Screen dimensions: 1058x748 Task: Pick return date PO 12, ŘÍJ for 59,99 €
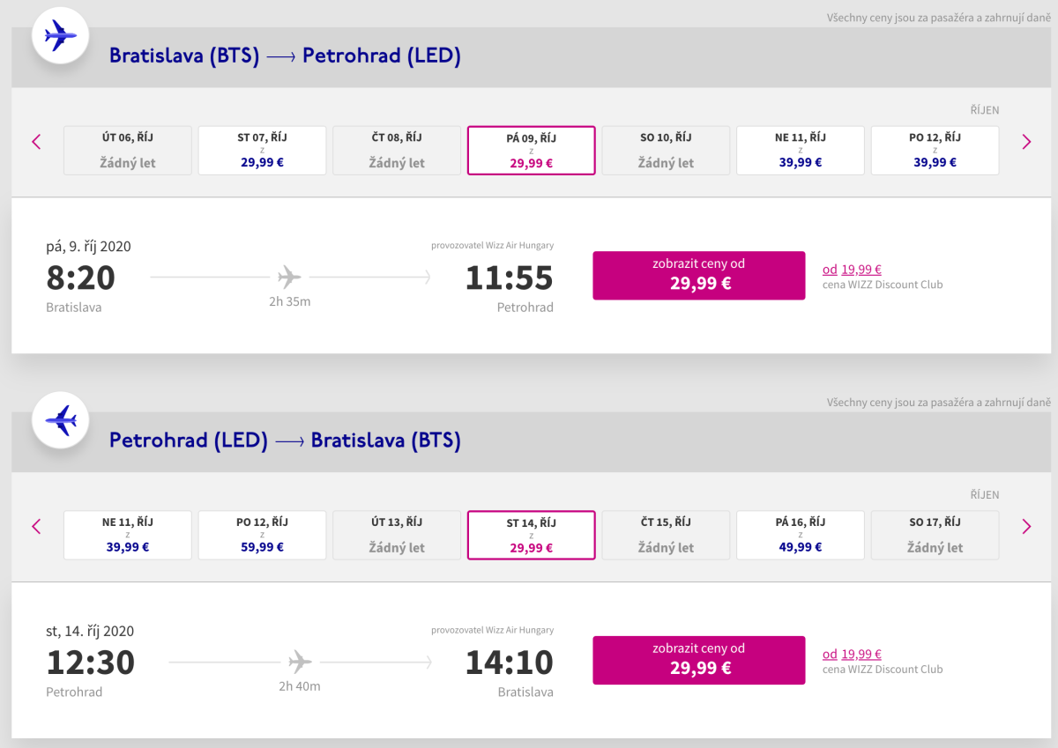point(262,535)
